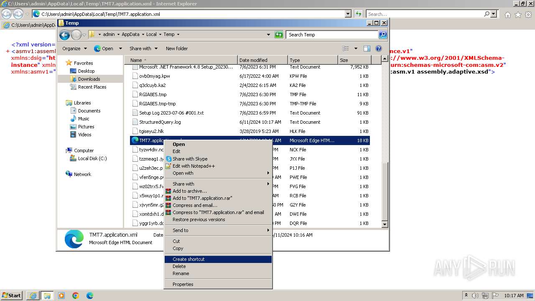Click New folder toolbar button

pos(177,48)
